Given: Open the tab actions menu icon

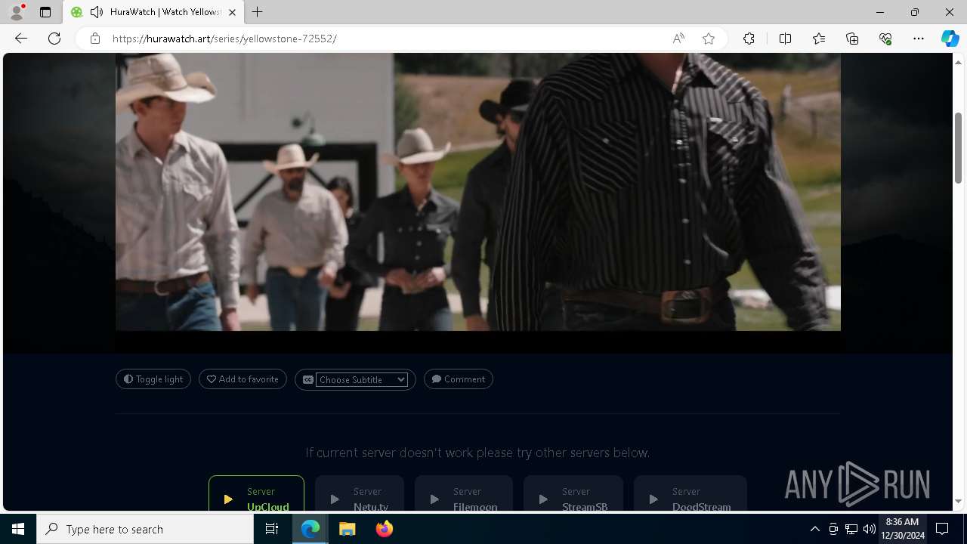Looking at the screenshot, I should (45, 12).
